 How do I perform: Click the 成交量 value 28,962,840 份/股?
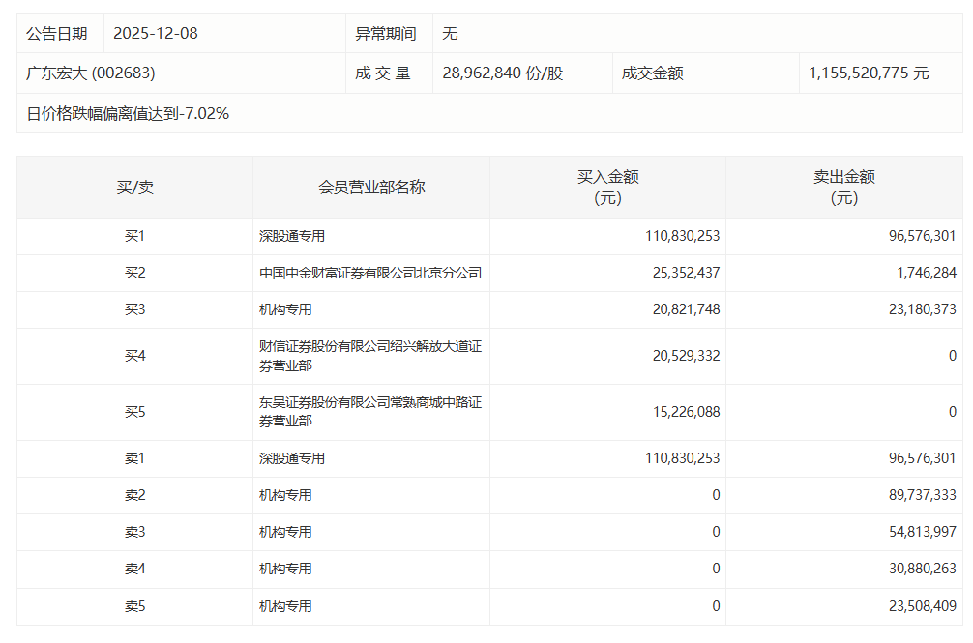[x=502, y=73]
